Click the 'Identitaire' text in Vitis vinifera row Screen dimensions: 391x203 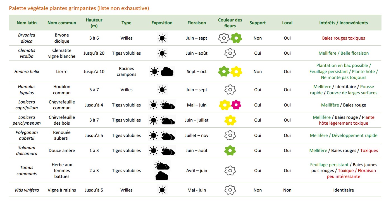tap(344, 190)
